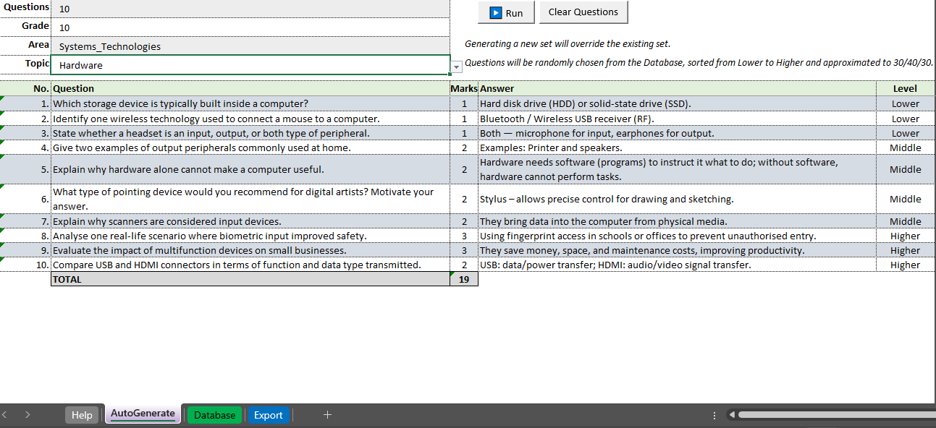Select the Grade value cell
The height and width of the screenshot is (428, 936).
coord(250,27)
